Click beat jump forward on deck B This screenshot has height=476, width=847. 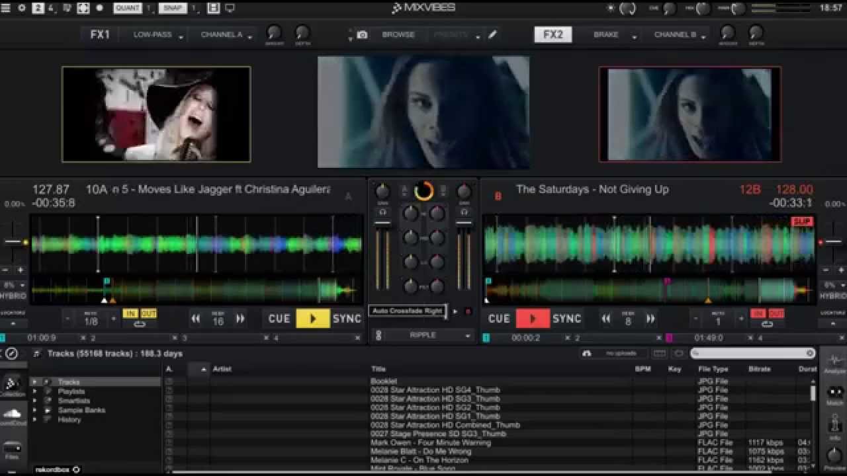(x=650, y=319)
